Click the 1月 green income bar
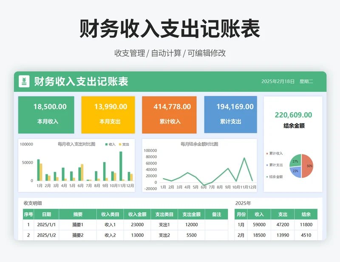This screenshot has width=340, height=262. pyautogui.click(x=38, y=170)
